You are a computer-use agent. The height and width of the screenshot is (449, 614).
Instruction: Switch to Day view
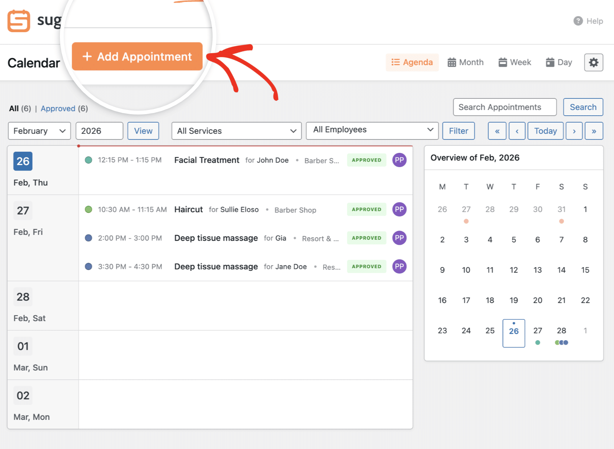pos(558,62)
